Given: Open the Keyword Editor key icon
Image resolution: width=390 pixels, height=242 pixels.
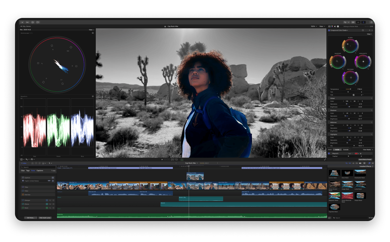Looking at the screenshot, I should (27, 22).
